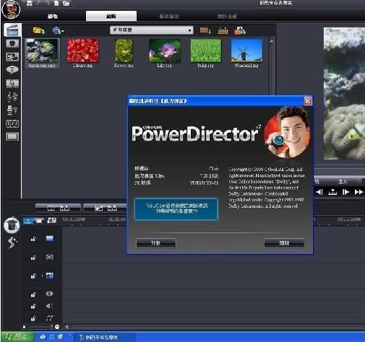Go to the 輸出檔案 produce tab
Screen dimensions: 365x342
coord(169,16)
